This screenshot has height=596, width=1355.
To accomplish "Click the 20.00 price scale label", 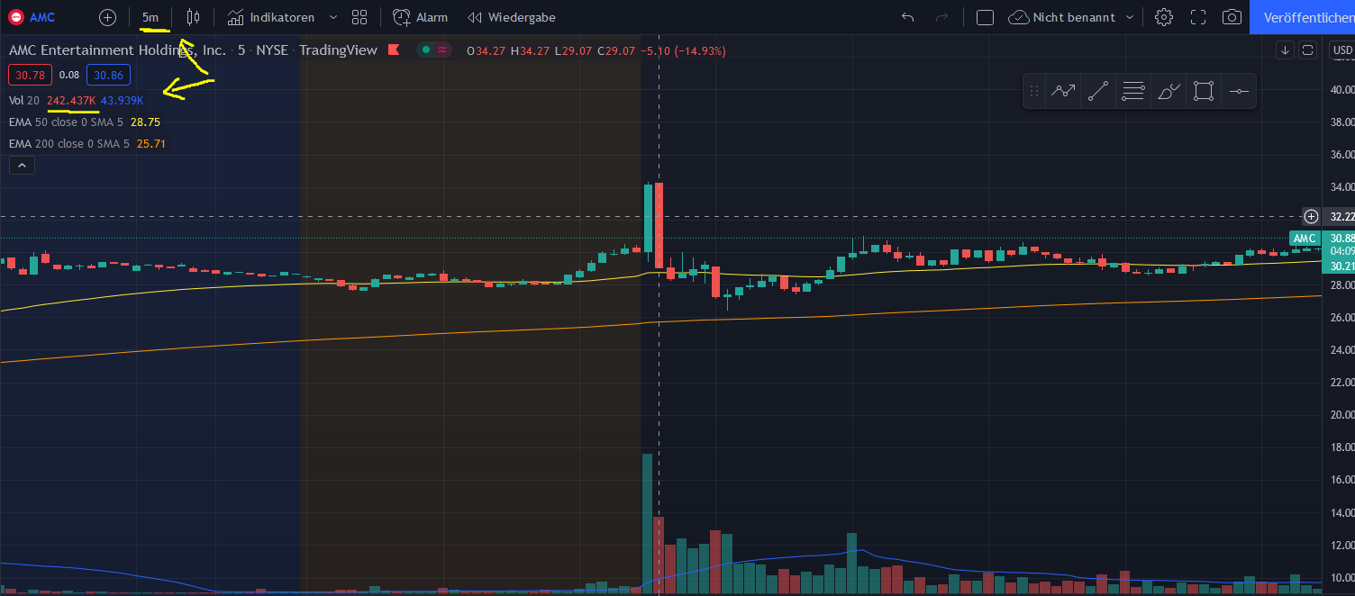I will pos(1342,415).
